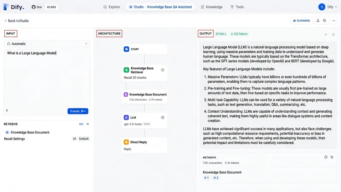This screenshot has width=341, height=192.
Task: Open the Explore tab
Action: click(112, 7)
